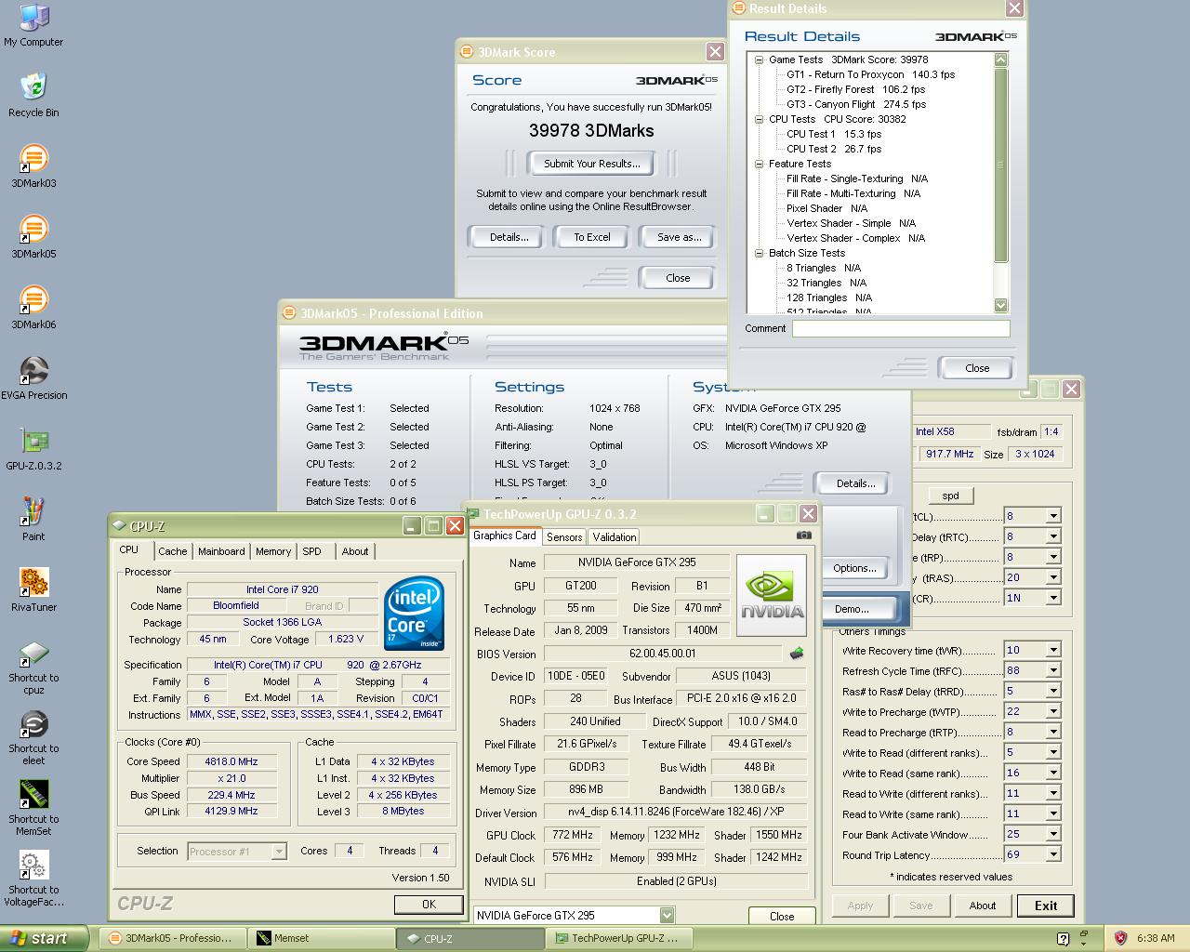Switch to the SPD tab in CPU-Z

[x=312, y=551]
